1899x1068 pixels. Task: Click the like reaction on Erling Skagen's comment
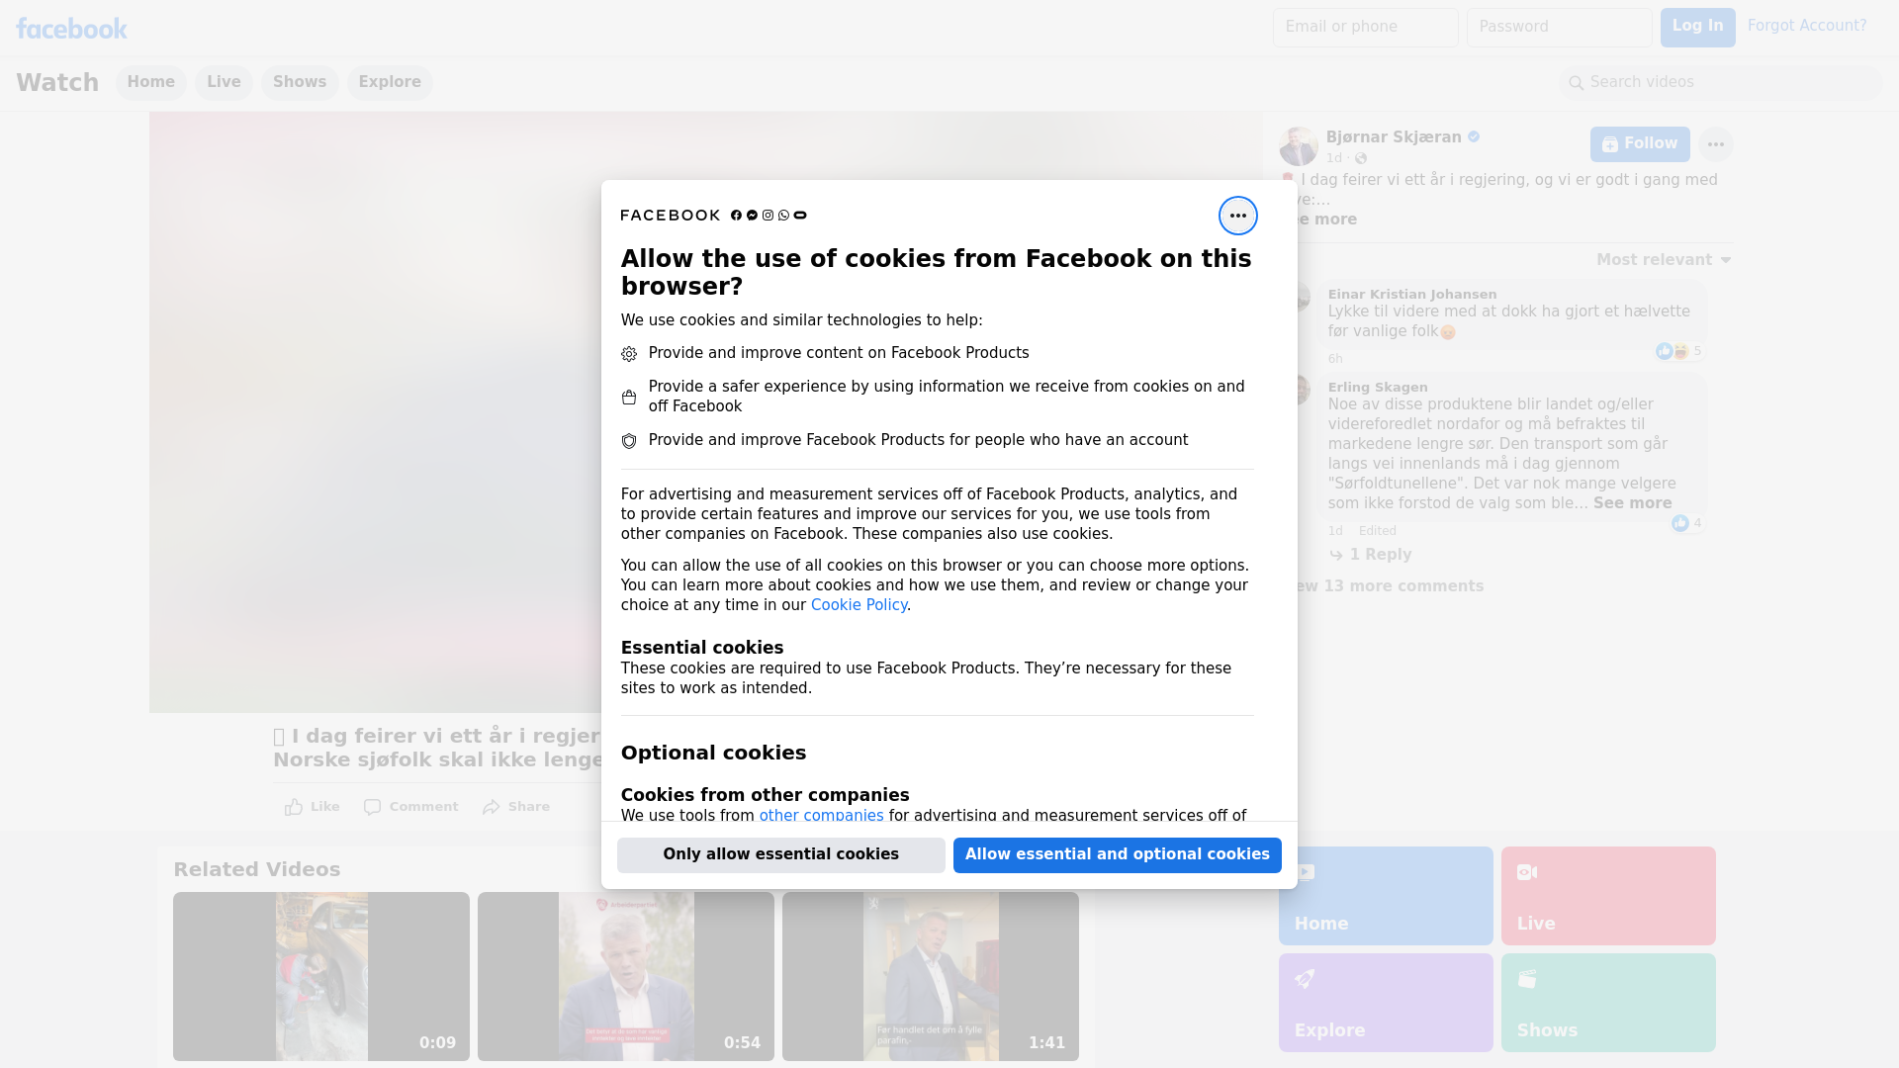(1680, 523)
